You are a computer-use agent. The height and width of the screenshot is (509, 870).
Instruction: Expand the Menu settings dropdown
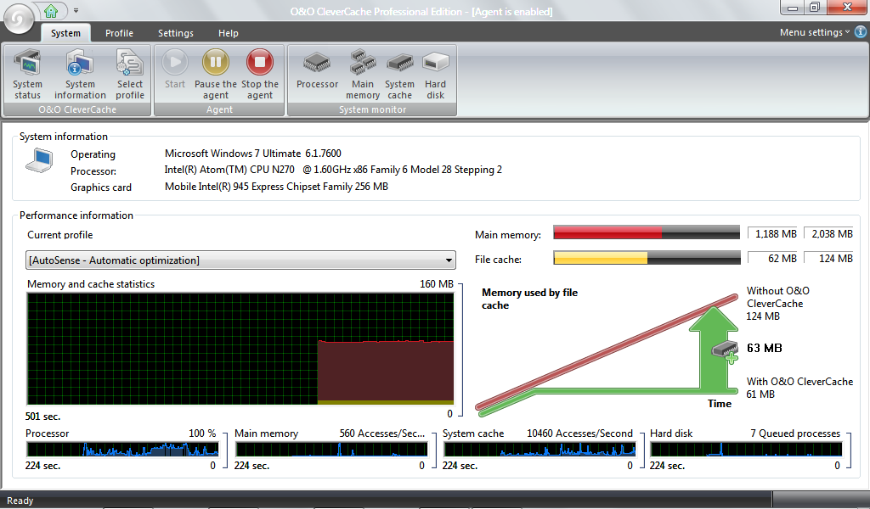tap(815, 32)
